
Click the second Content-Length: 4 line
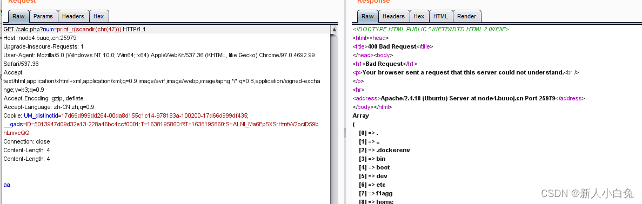coord(26,159)
